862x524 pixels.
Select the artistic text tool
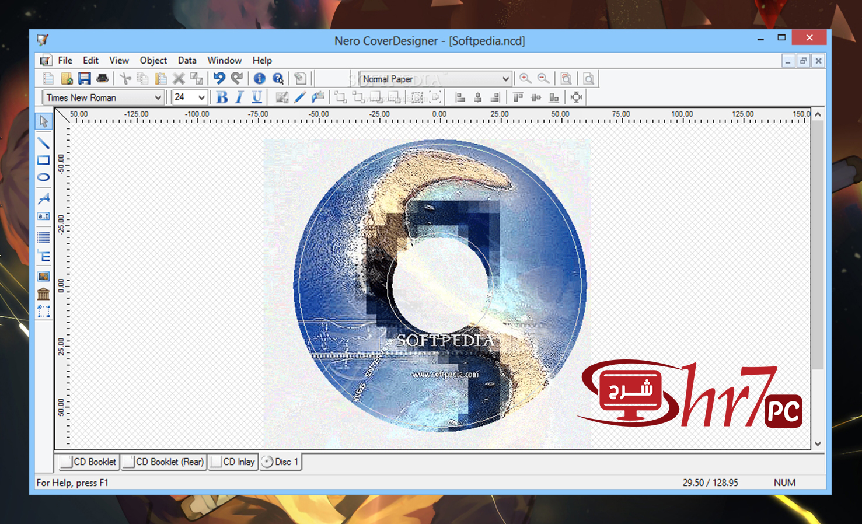(44, 198)
